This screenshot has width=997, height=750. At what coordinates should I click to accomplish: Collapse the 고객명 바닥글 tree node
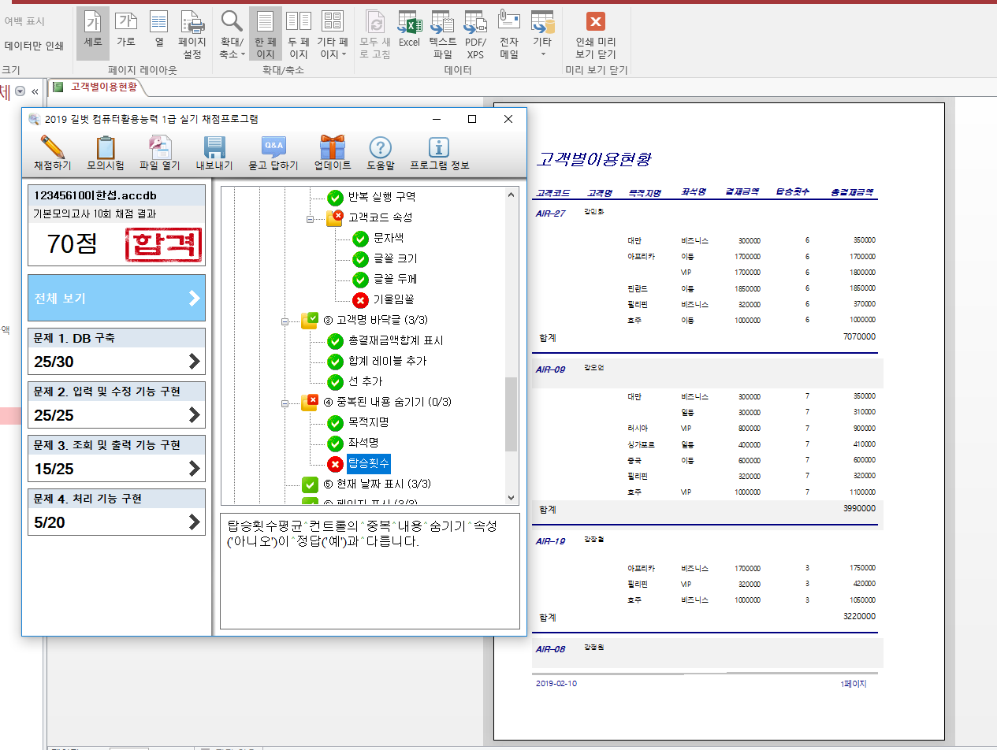click(x=285, y=320)
